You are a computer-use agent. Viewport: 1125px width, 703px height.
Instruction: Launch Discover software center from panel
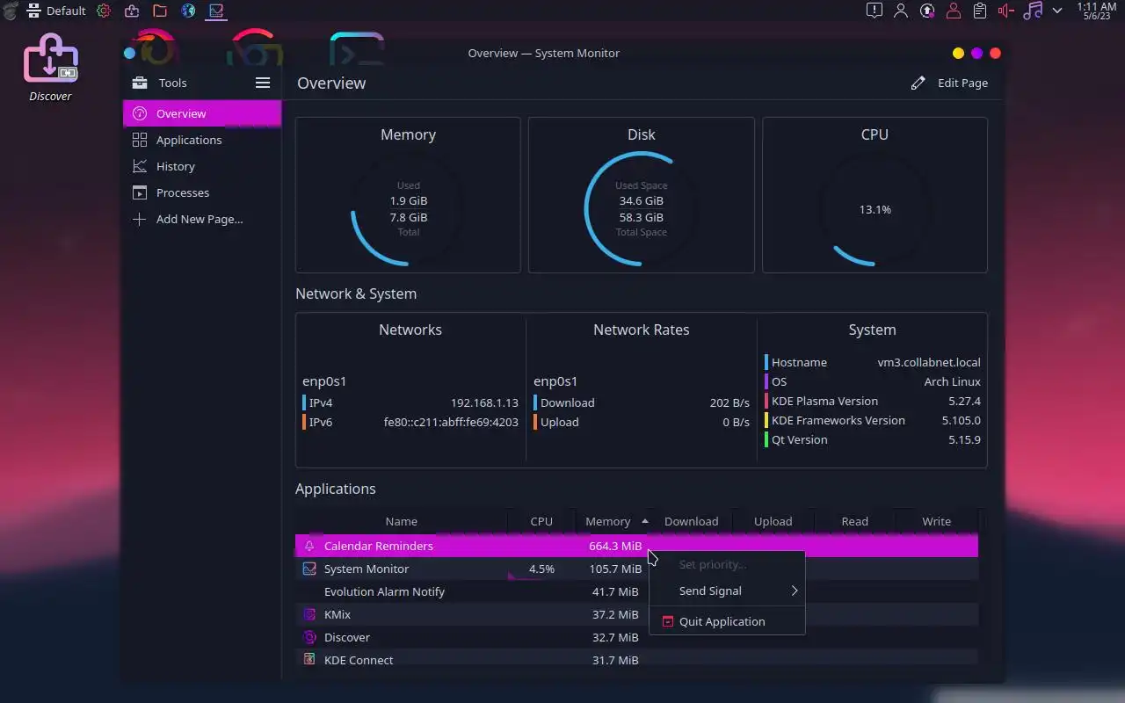point(132,11)
